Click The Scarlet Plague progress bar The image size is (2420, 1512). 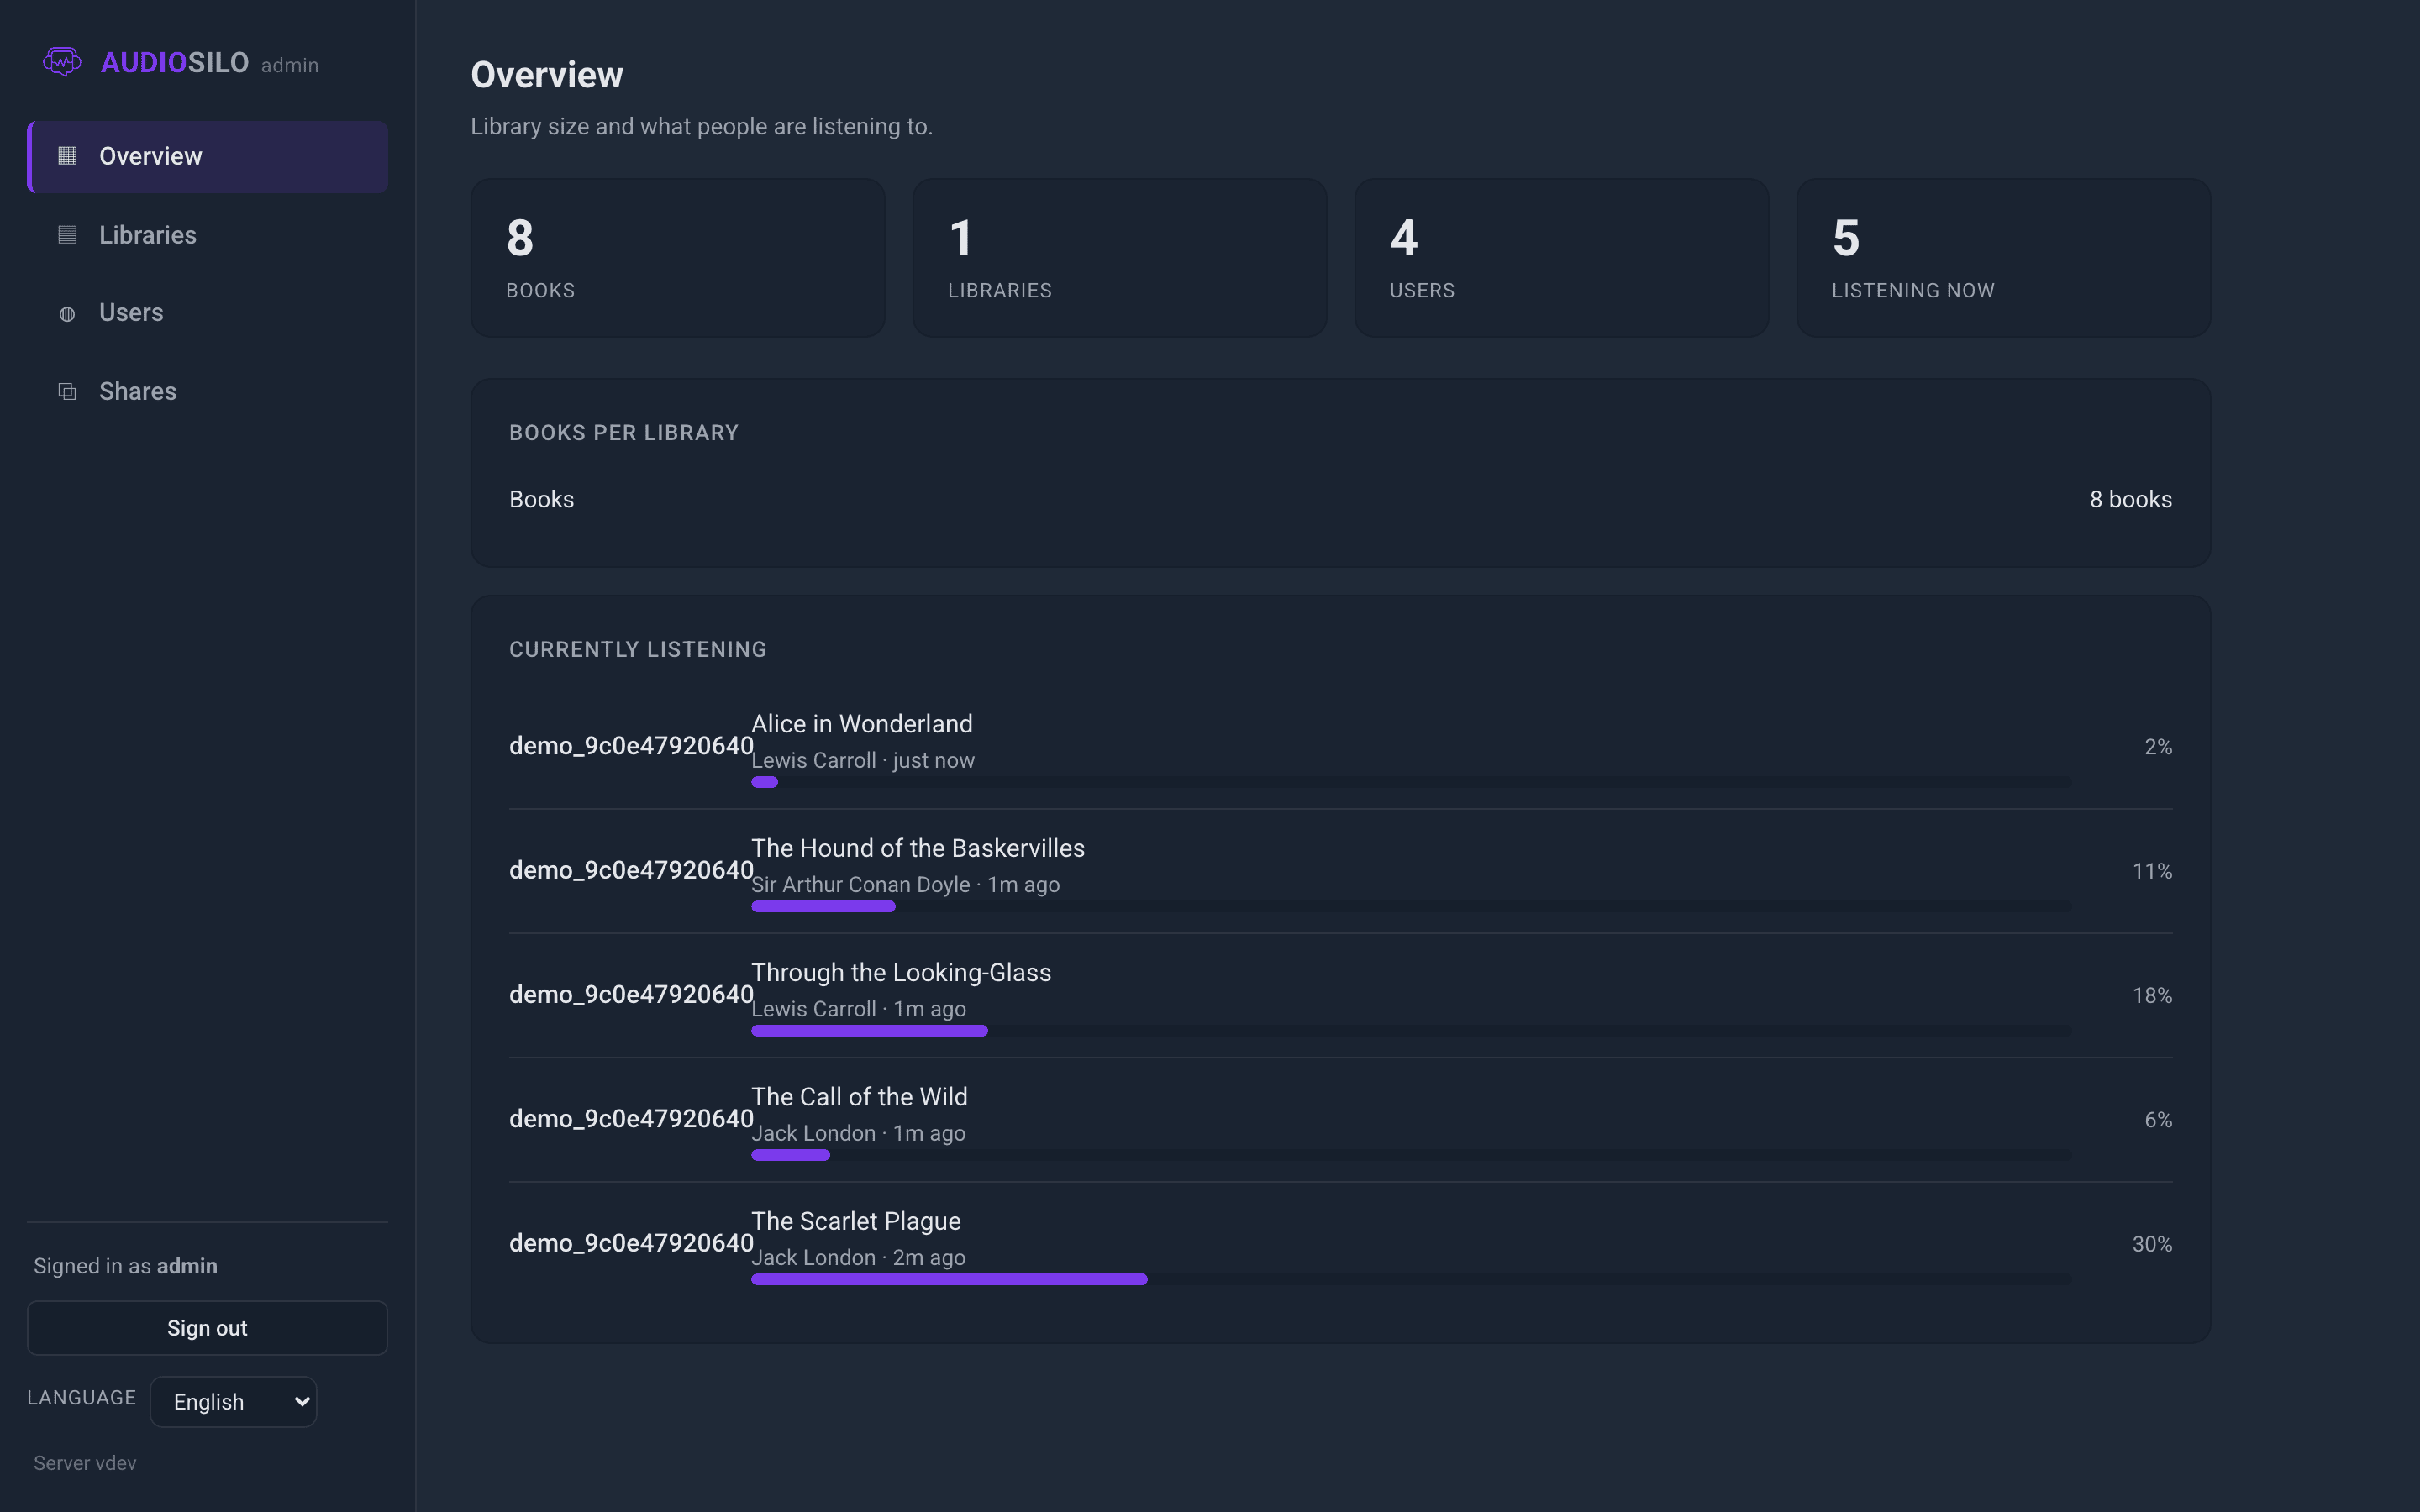[x=1411, y=1279]
